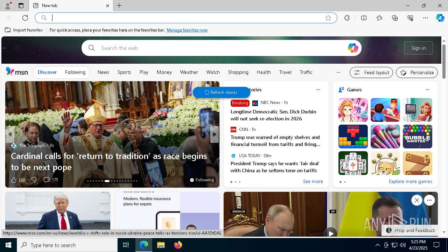Open Dick Durbin re-election headline
This screenshot has height=252, width=448.
point(273,115)
